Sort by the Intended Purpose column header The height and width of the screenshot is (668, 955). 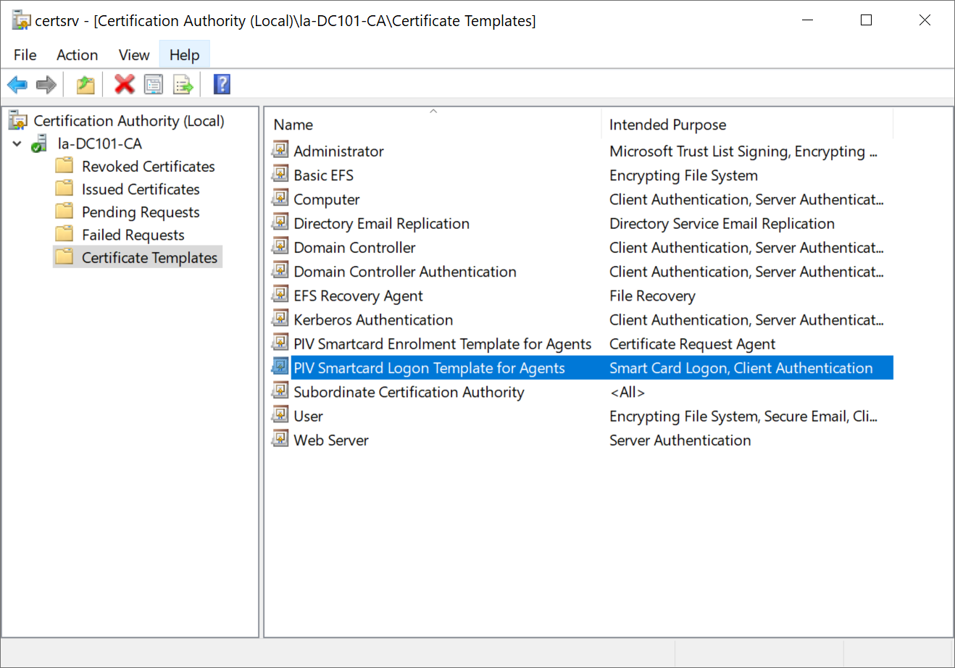pos(667,125)
